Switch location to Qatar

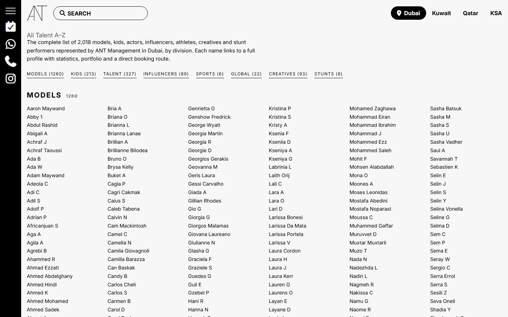coord(471,13)
